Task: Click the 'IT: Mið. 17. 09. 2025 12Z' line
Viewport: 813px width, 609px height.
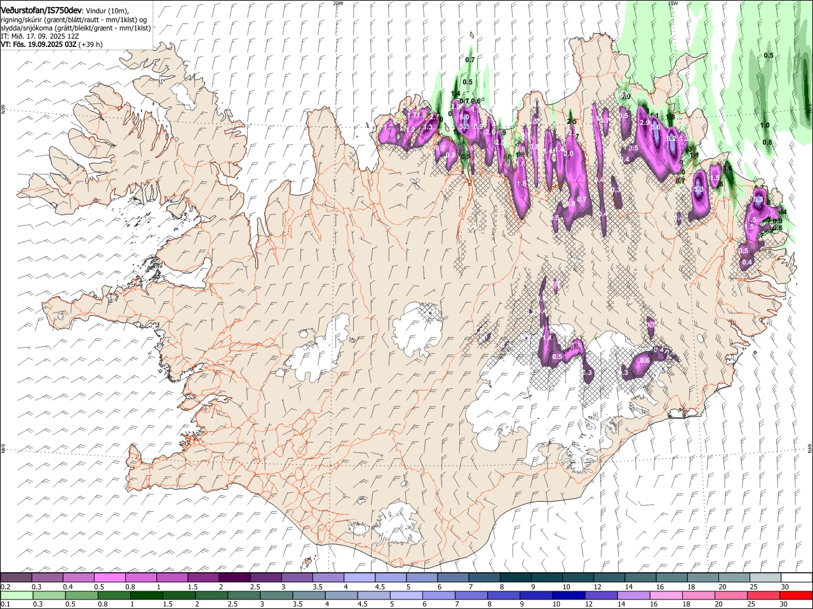Action: [39, 36]
